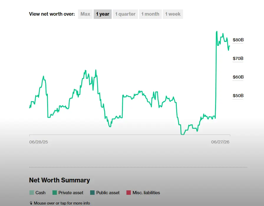Click the 06/27/26 end date label
264x206 pixels.
tap(220, 142)
